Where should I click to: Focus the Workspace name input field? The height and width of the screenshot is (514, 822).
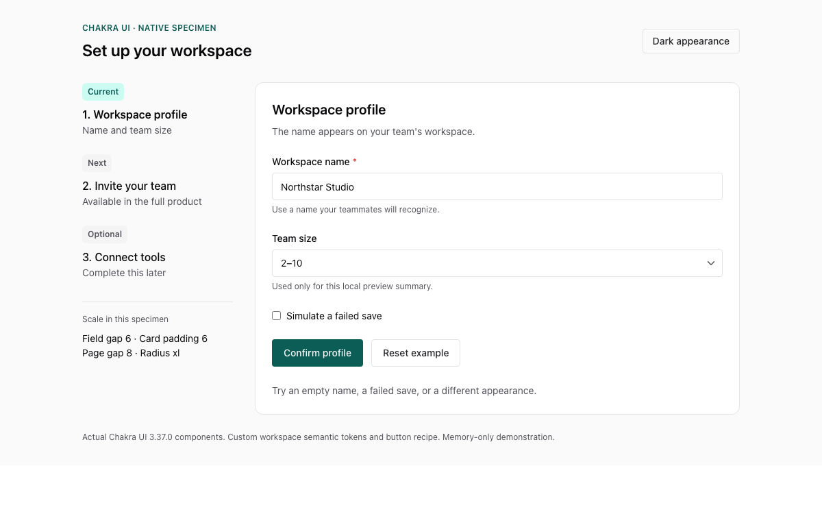pos(497,186)
